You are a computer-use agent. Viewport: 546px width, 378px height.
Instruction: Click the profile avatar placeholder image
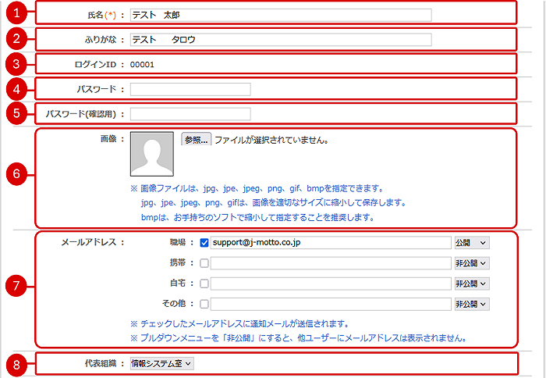(152, 154)
